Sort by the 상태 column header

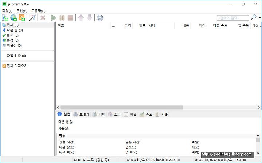pos(161,25)
